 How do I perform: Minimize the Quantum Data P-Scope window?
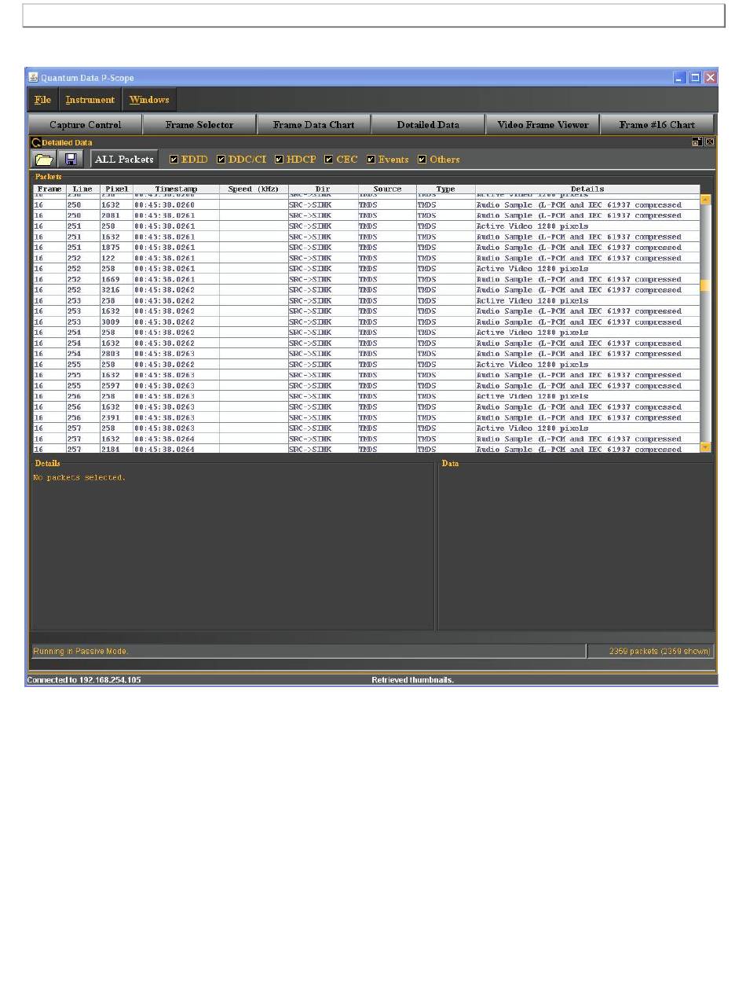pos(680,77)
